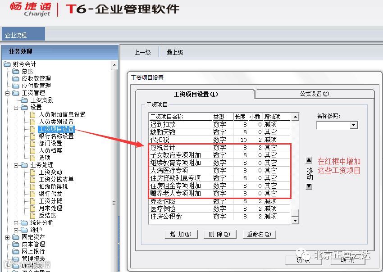This screenshot has width=383, height=272.
Task: Click the 银行代发 document icon
Action: (33, 194)
